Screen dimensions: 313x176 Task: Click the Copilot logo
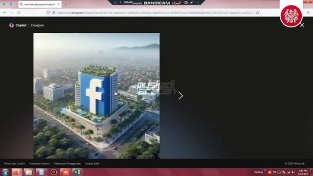(18, 25)
